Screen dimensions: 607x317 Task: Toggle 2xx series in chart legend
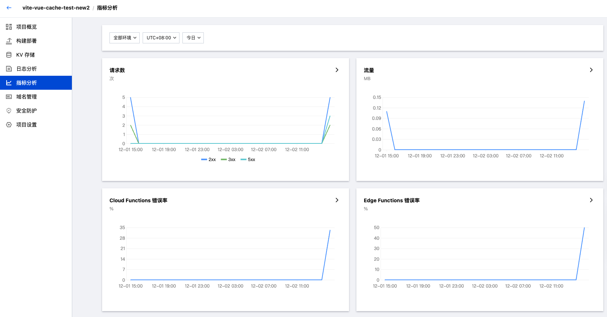(x=209, y=160)
